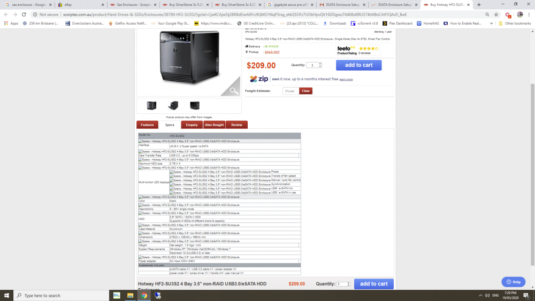The height and width of the screenshot is (301, 535).
Task: Click the magnifier on the product image
Action: pos(233,91)
